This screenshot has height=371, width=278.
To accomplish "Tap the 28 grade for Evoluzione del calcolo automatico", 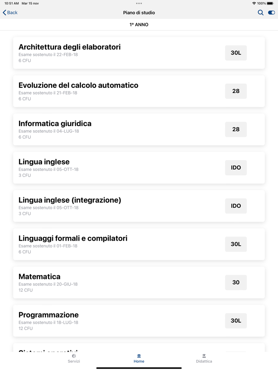I will (x=236, y=91).
